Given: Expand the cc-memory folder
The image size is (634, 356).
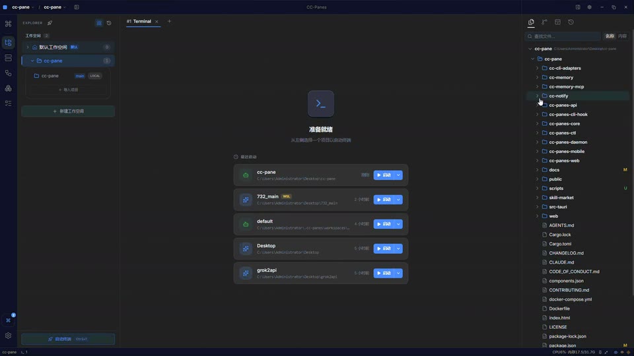Looking at the screenshot, I should click(x=537, y=78).
